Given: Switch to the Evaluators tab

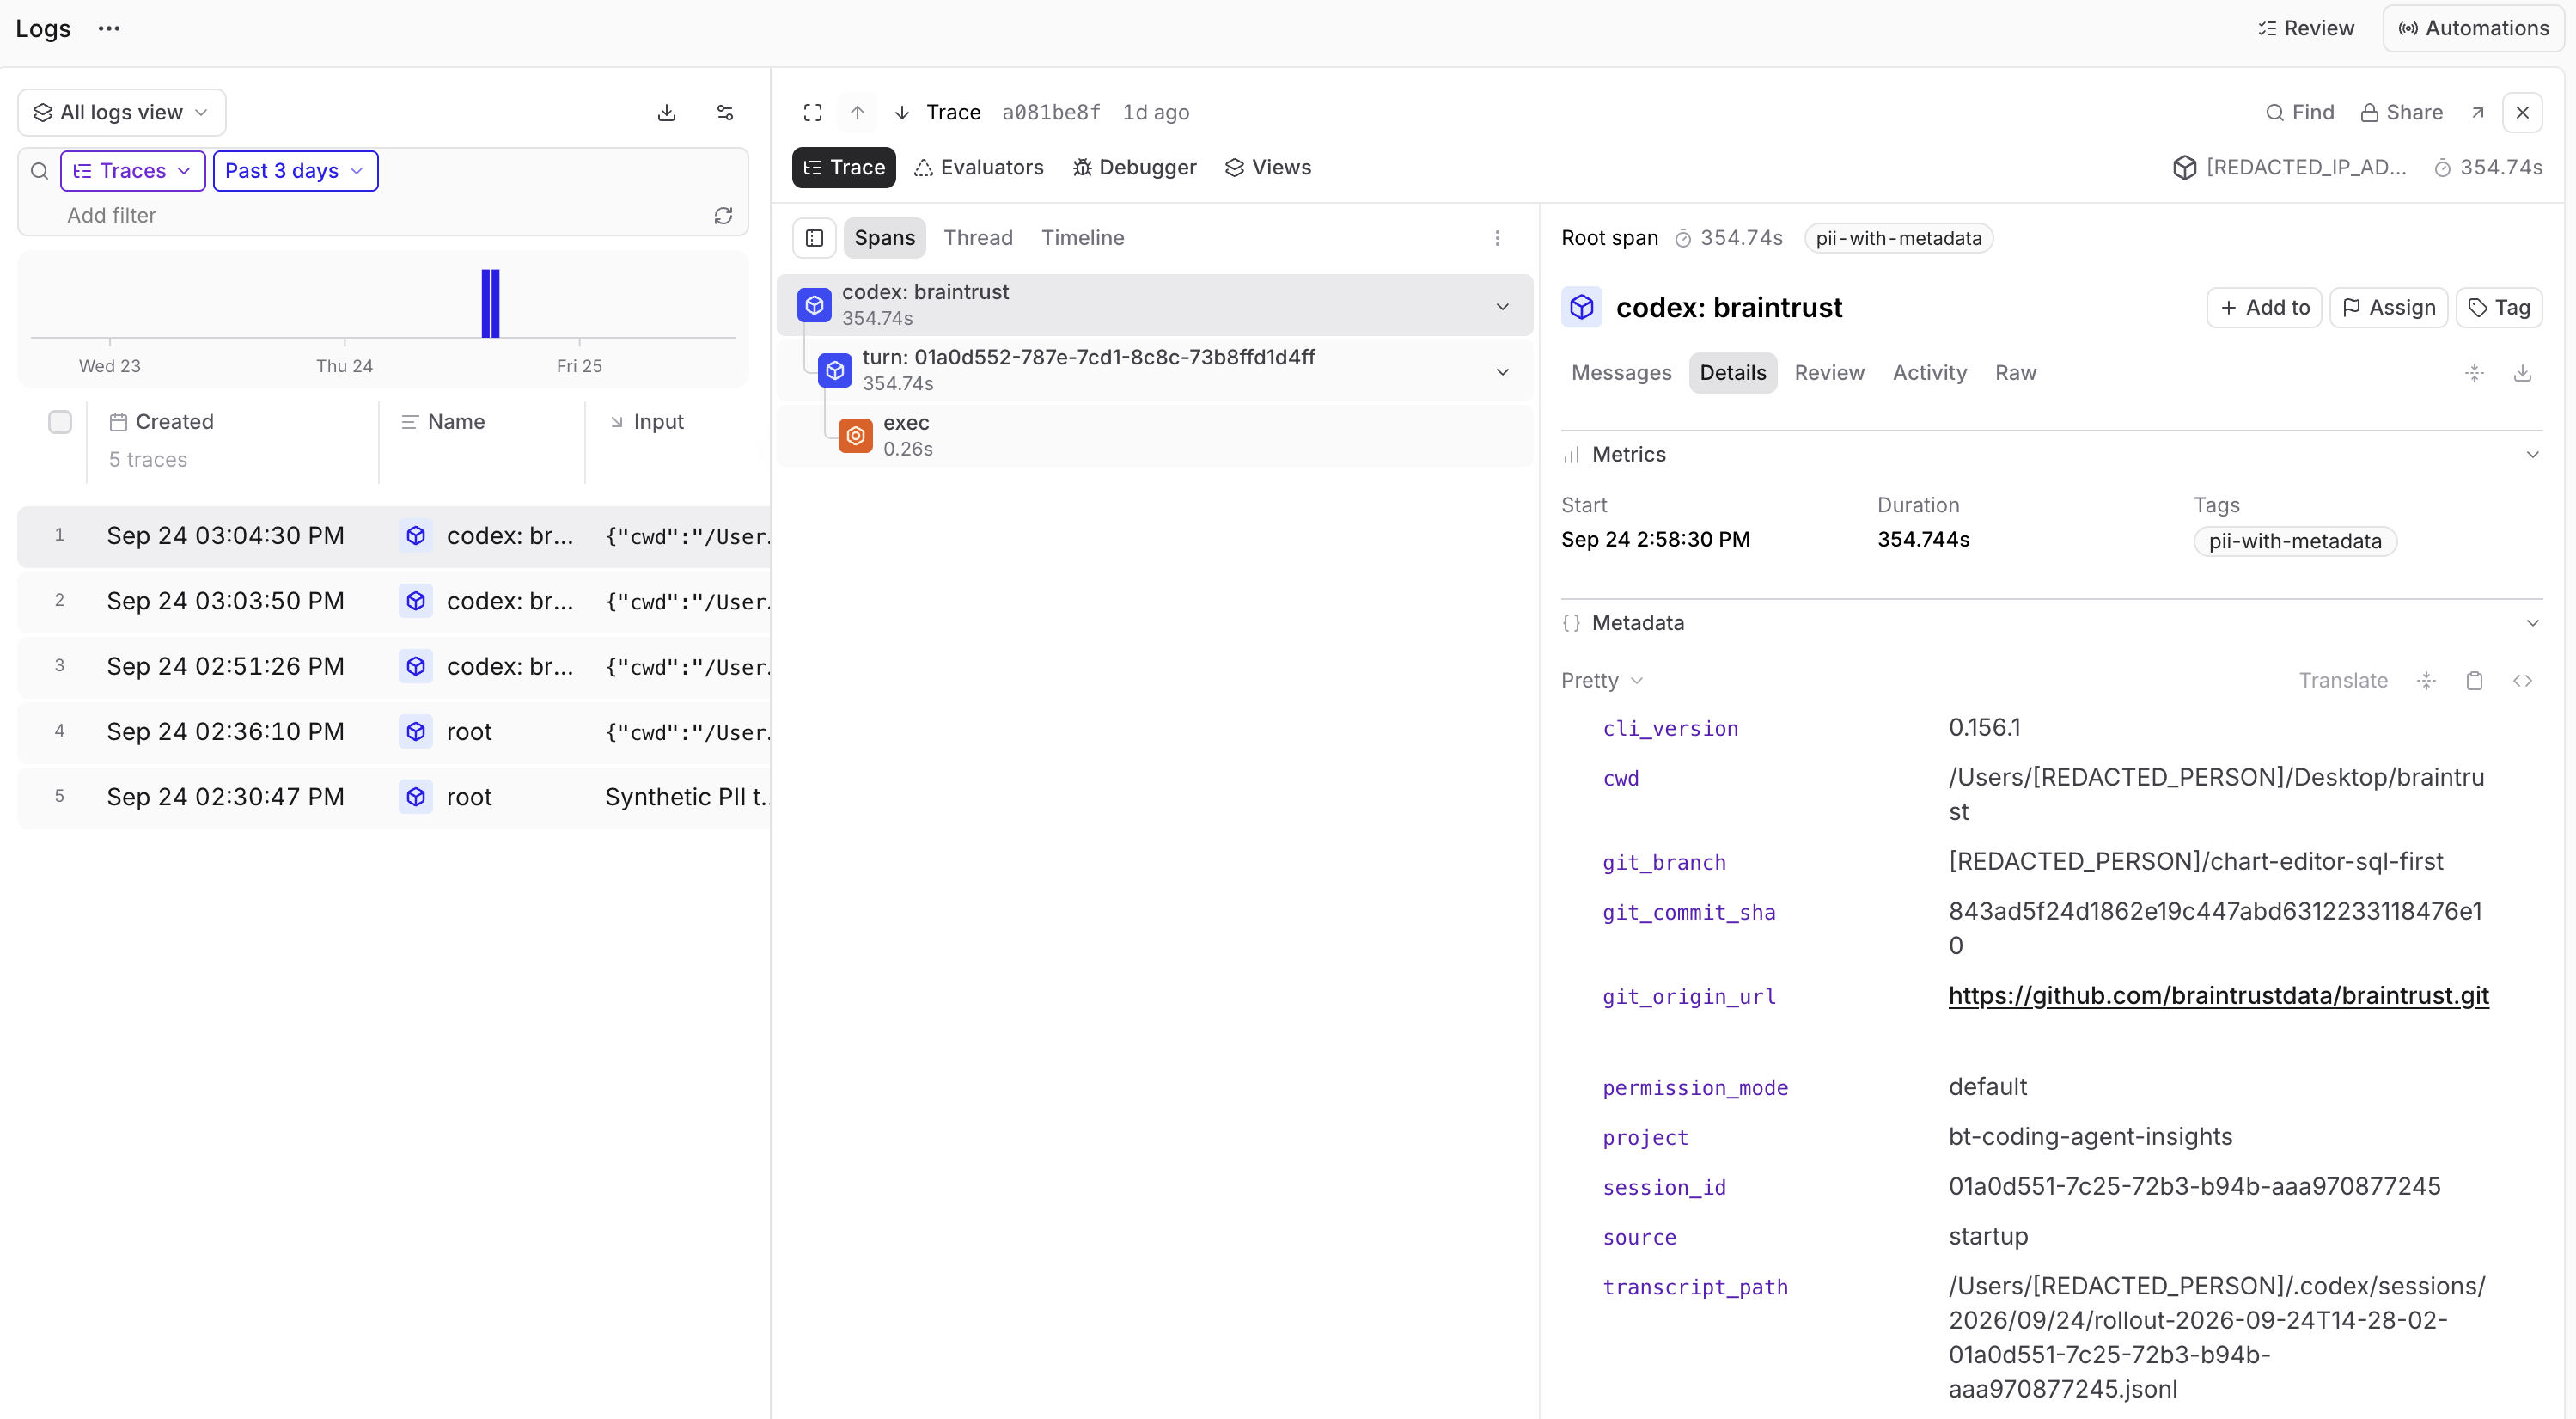Looking at the screenshot, I should point(979,168).
